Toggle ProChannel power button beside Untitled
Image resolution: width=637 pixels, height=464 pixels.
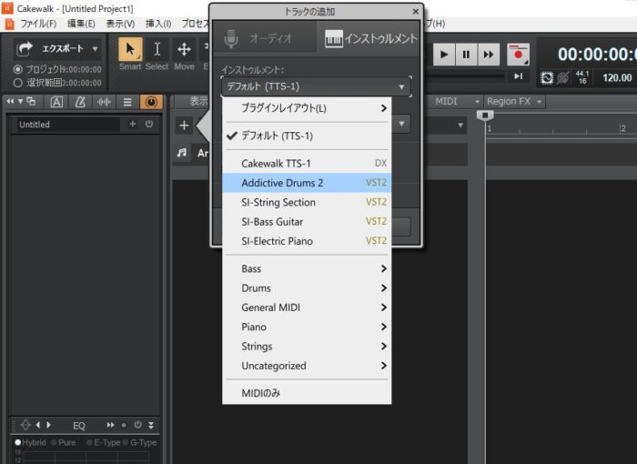(x=149, y=124)
